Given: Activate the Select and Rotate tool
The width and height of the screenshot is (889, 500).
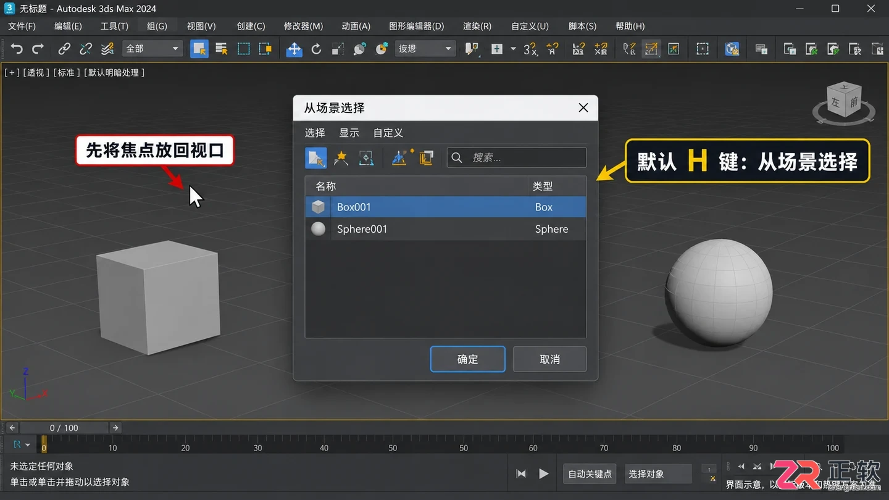Looking at the screenshot, I should click(316, 49).
